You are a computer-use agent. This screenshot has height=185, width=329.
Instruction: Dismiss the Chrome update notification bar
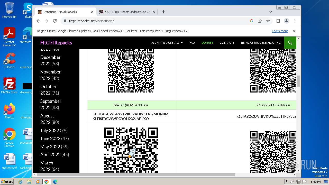[x=294, y=31]
